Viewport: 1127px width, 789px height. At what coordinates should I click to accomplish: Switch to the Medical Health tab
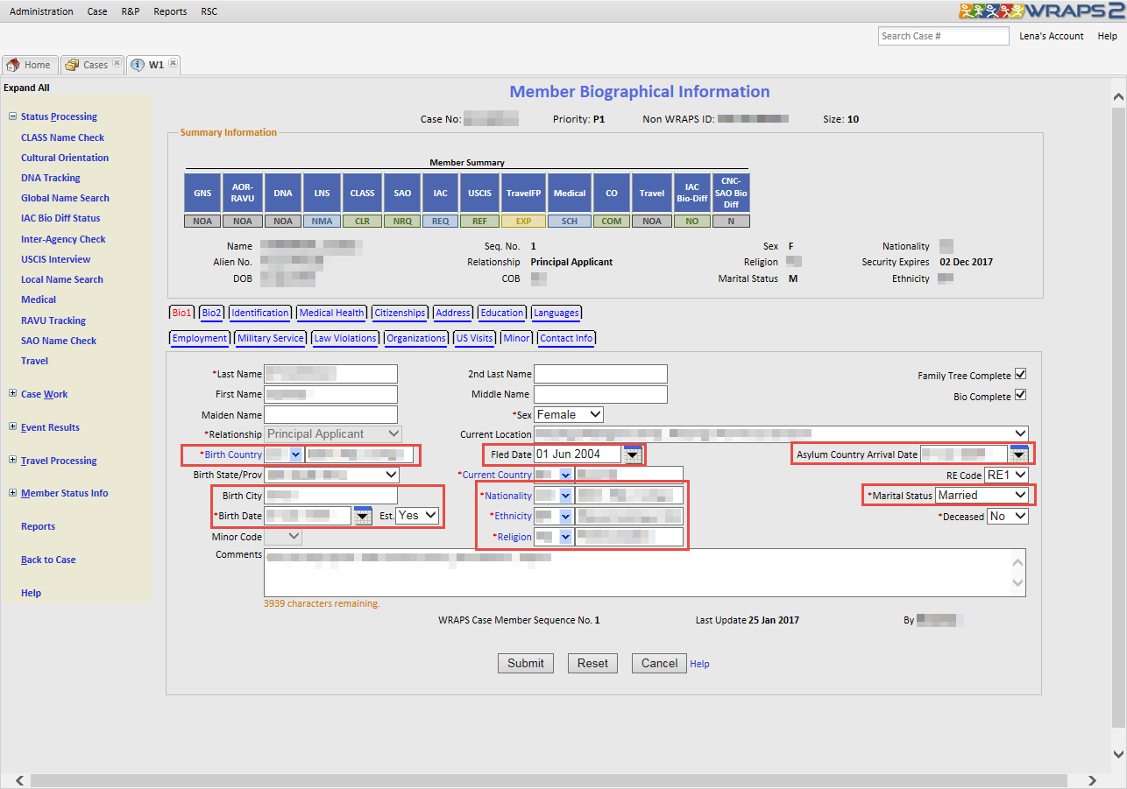click(x=331, y=313)
